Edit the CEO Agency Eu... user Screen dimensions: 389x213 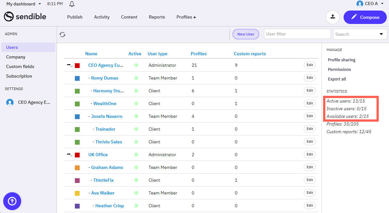coord(310,65)
